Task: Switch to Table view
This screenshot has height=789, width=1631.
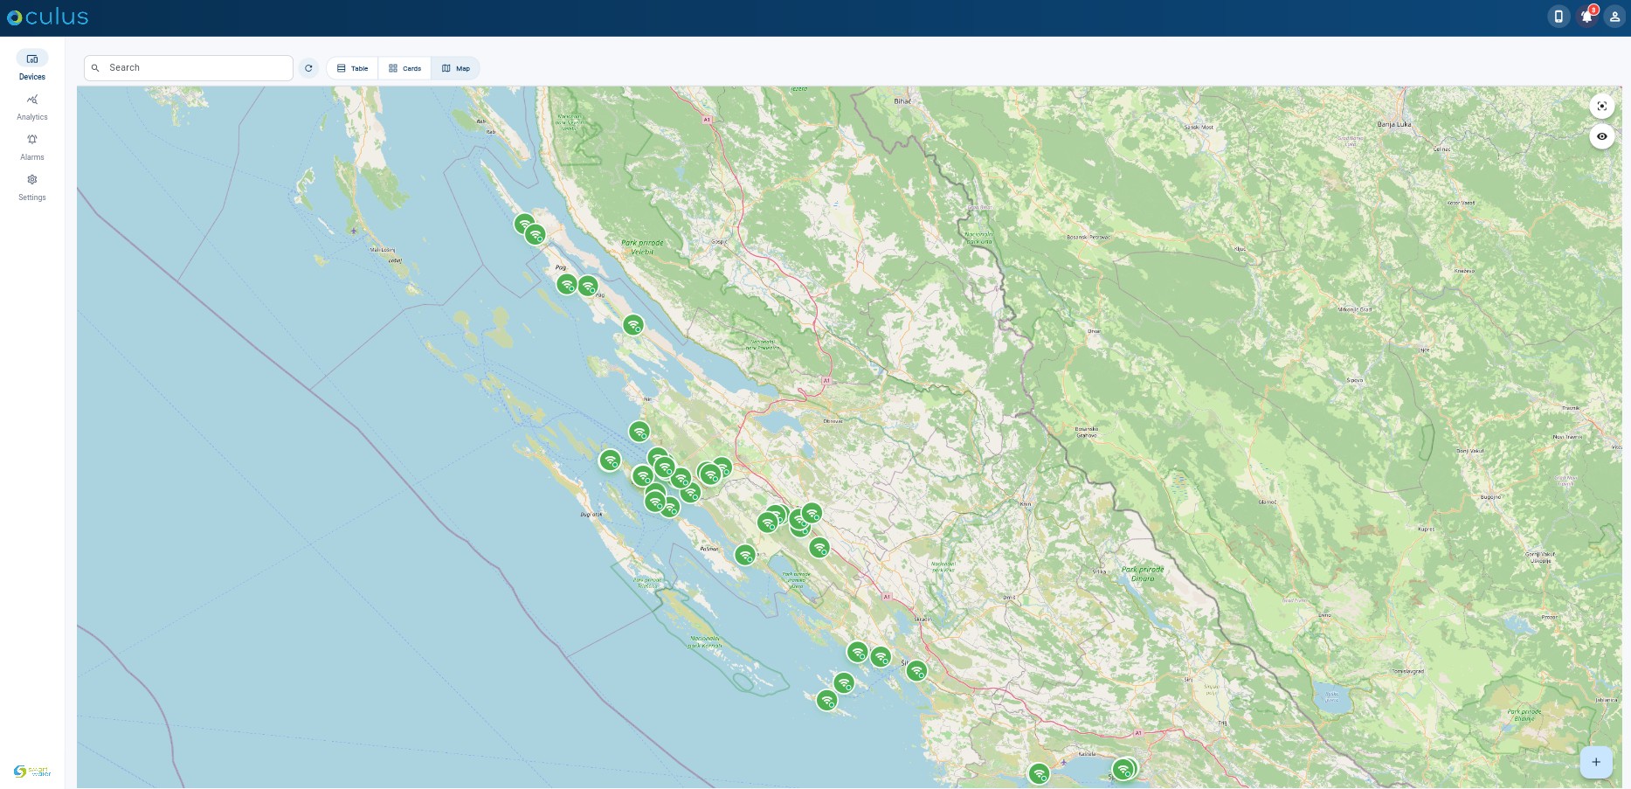Action: click(x=353, y=68)
